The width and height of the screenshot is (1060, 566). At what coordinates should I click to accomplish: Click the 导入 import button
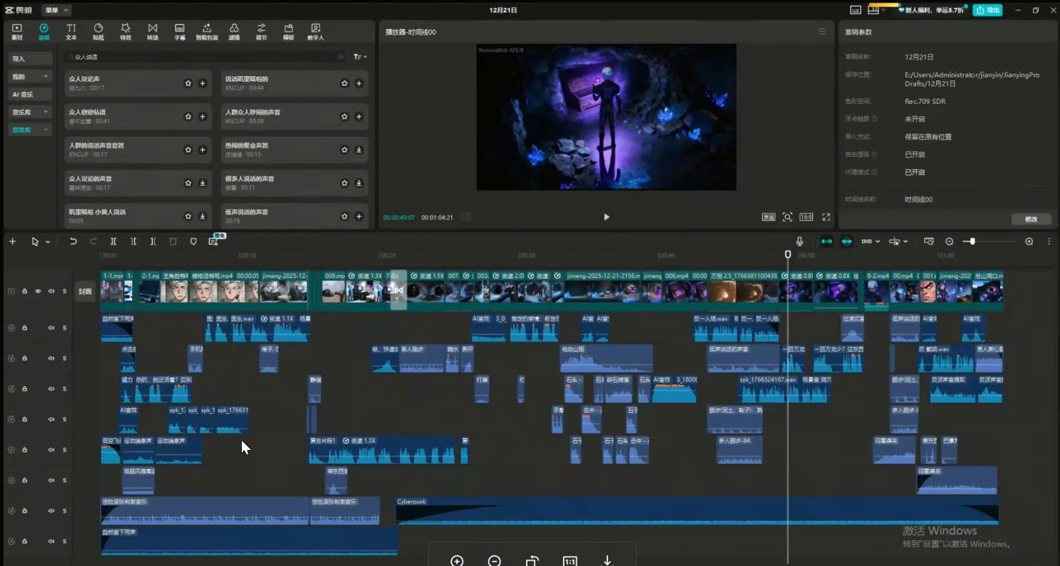(30, 59)
